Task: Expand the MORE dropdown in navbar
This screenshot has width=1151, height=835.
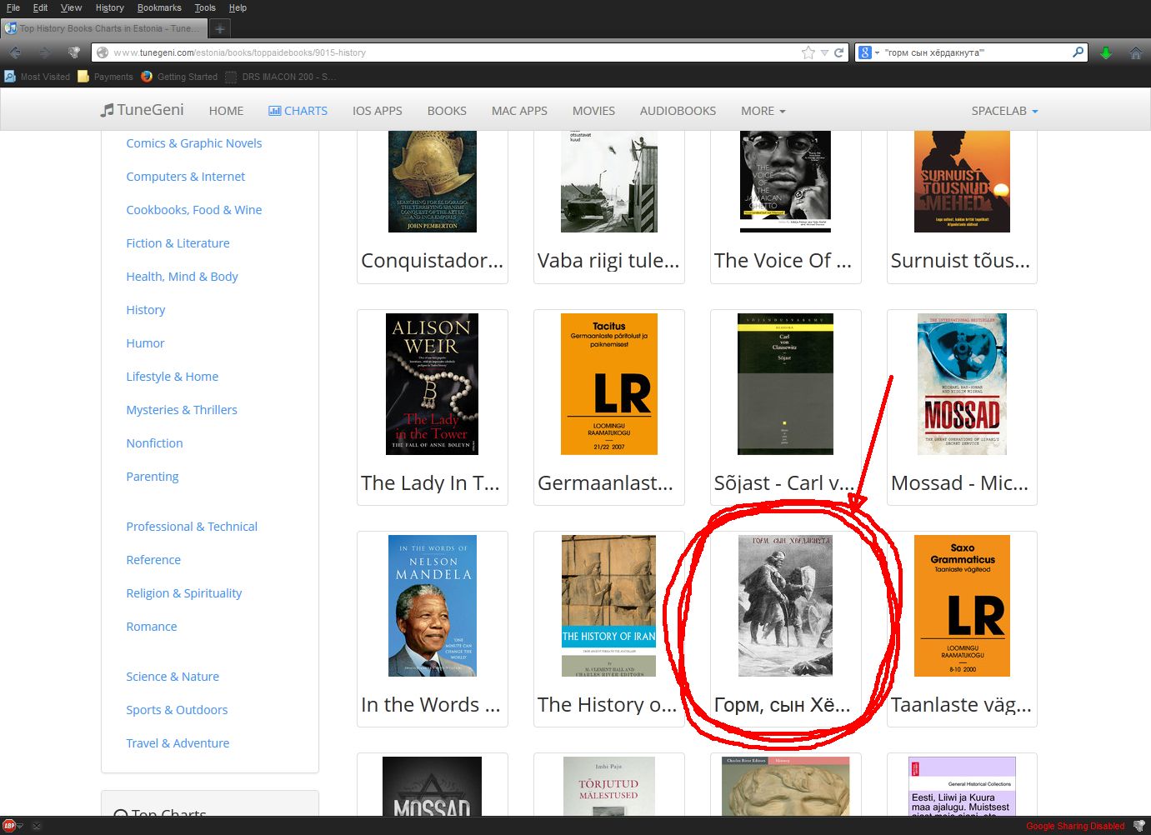Action: (763, 111)
